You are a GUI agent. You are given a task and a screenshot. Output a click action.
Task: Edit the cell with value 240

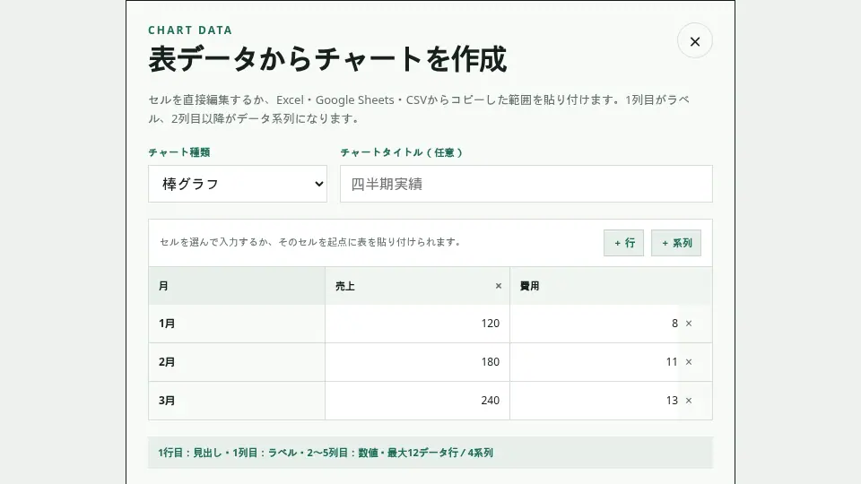[417, 401]
